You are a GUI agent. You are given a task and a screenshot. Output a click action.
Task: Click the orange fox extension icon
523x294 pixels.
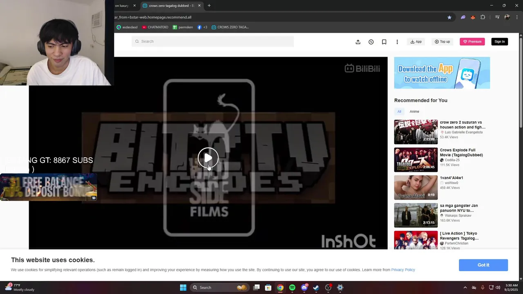pos(473,17)
